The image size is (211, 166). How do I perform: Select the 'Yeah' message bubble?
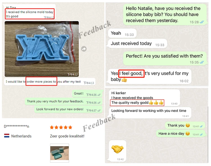(122, 33)
